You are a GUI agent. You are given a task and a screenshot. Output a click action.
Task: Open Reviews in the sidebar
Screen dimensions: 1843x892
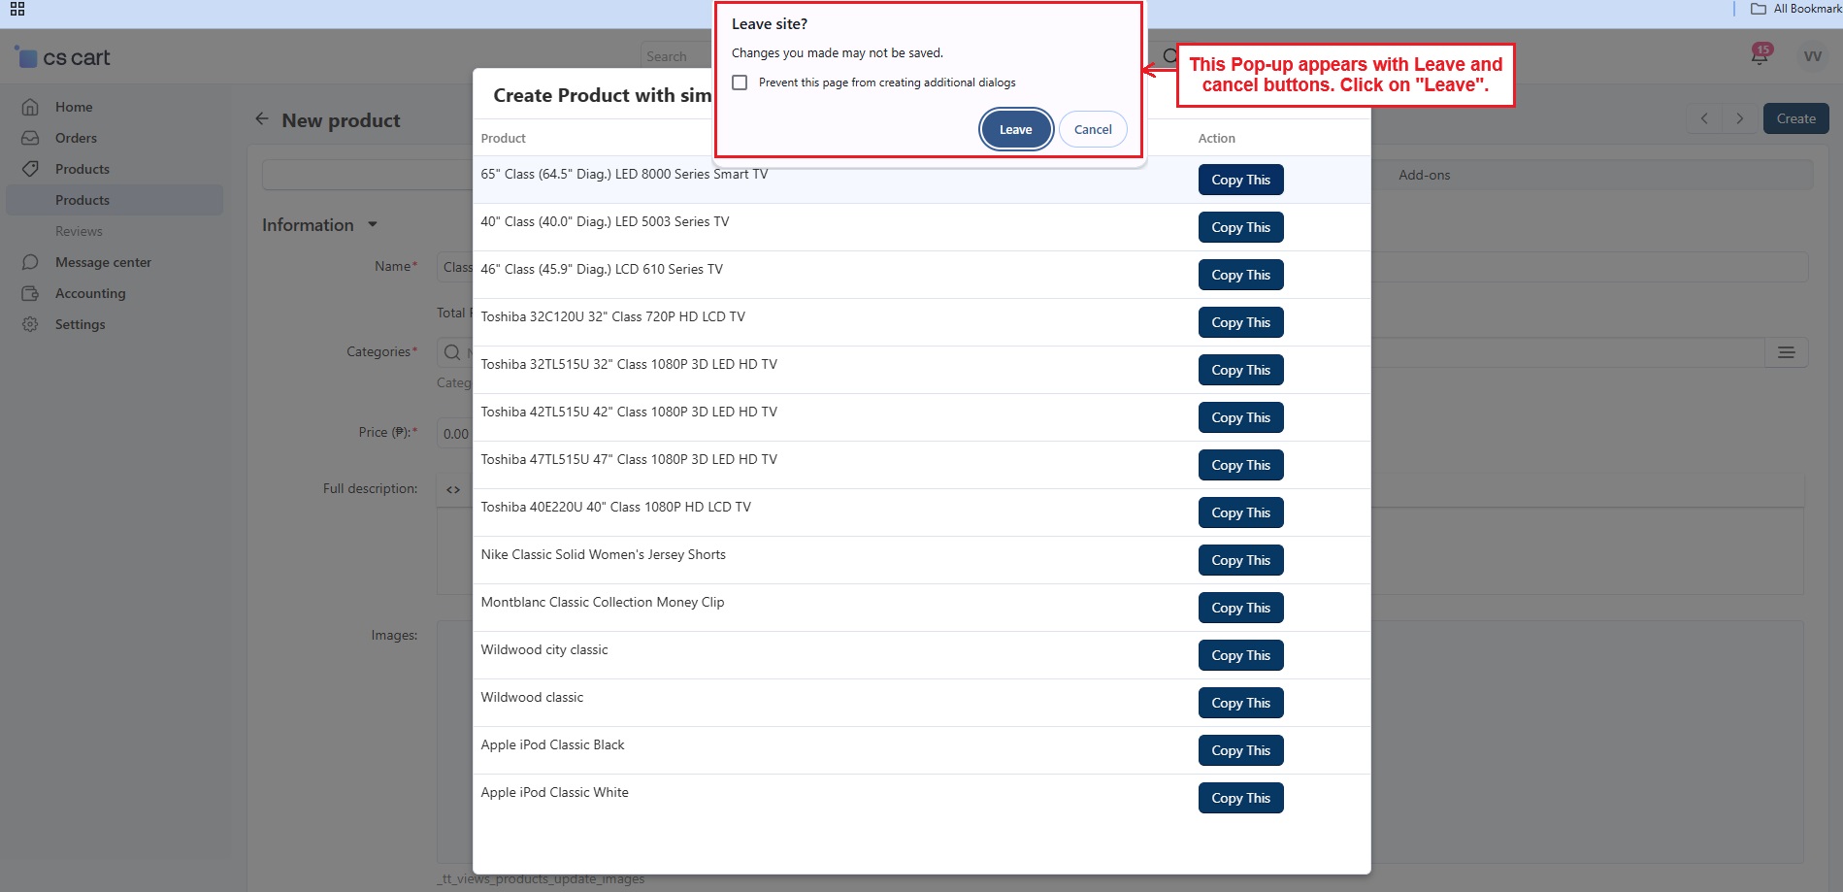click(x=79, y=231)
